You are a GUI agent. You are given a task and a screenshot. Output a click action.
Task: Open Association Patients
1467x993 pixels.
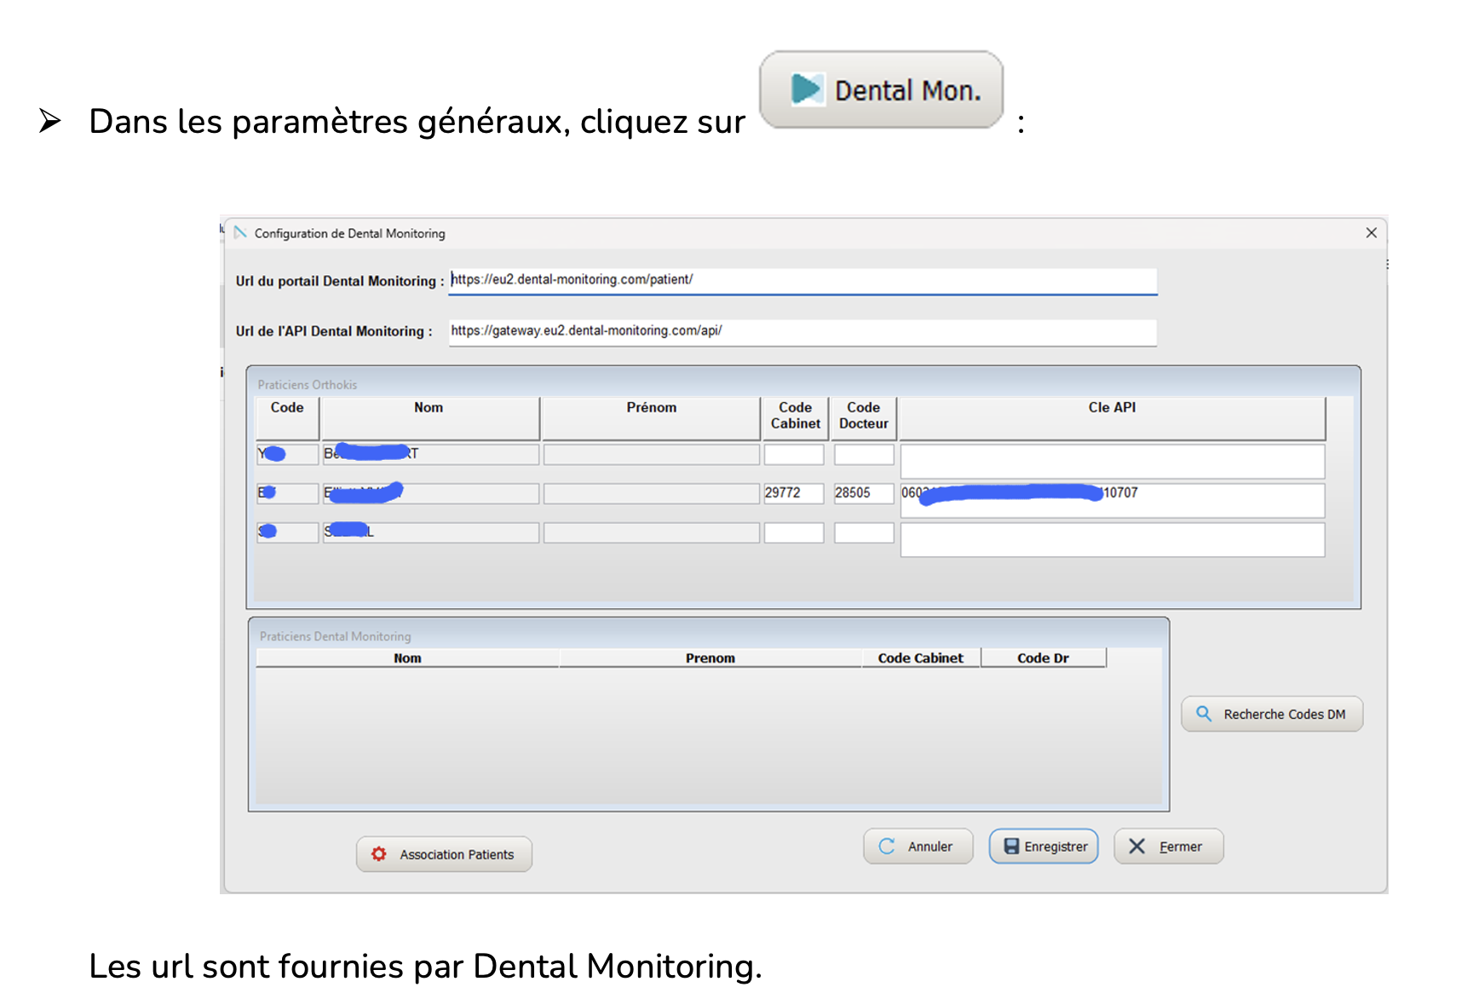click(x=444, y=854)
